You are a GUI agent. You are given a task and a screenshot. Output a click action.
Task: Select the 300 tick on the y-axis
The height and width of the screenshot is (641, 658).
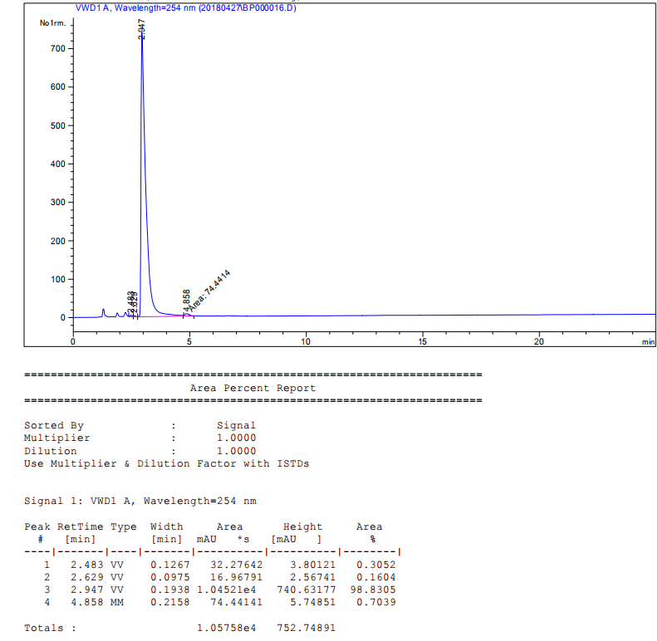(x=56, y=203)
